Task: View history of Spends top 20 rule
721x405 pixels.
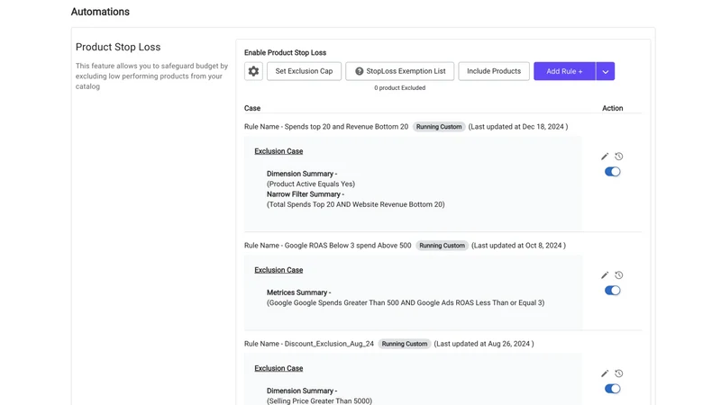Action: [x=619, y=157]
